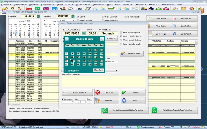Viewport: 207px width, 129px height.
Task: Open the WHATSAPP menu
Action: pyautogui.click(x=34, y=5)
